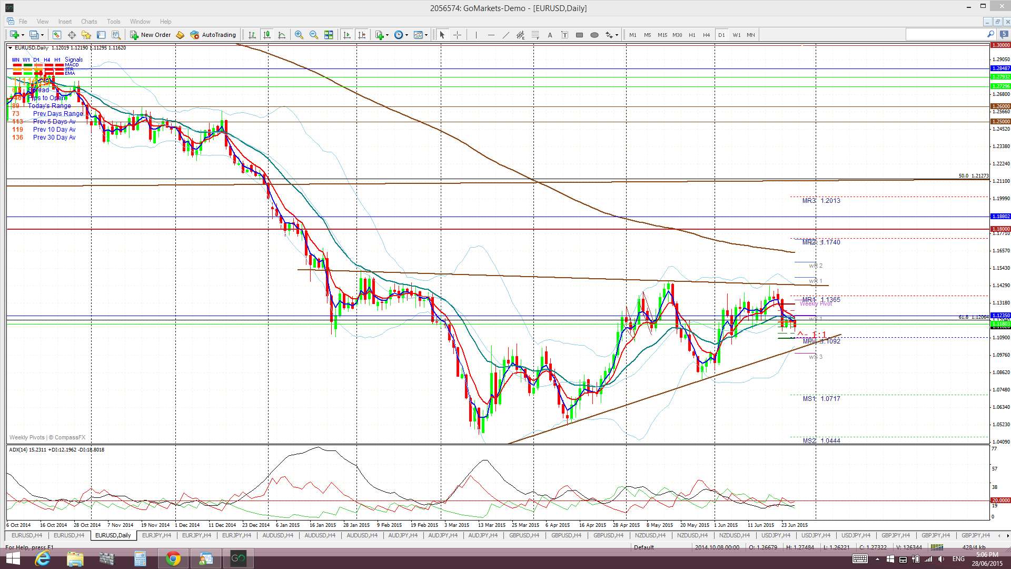Switch to H4 timeframe
The image size is (1011, 569).
point(706,35)
